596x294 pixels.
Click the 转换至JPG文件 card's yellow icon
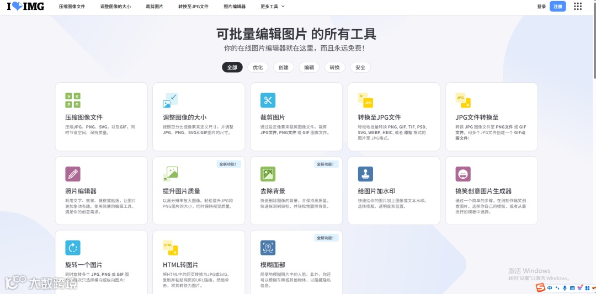pyautogui.click(x=365, y=100)
